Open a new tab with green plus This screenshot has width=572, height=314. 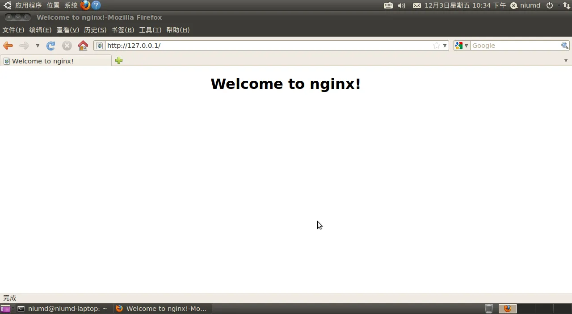[118, 60]
